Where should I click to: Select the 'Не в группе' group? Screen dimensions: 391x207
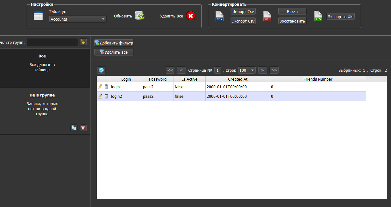tap(42, 95)
